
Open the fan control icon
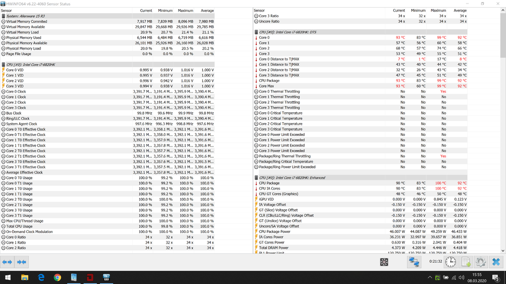[x=384, y=262]
